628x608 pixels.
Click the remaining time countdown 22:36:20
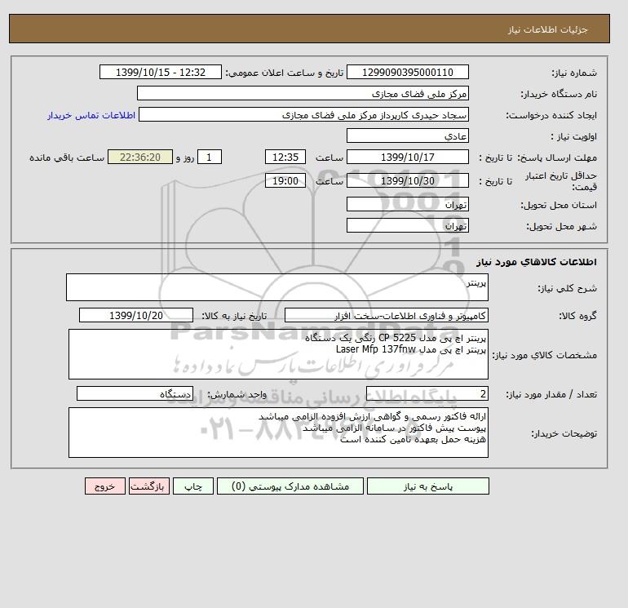click(140, 158)
